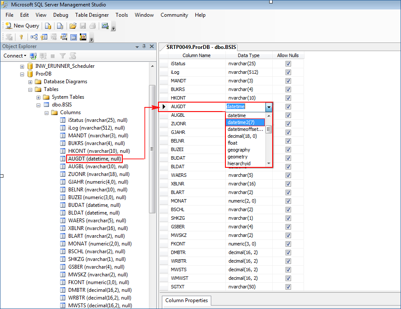The image size is (401, 309).
Task: Toggle Allow Nulls for WAERS
Action: pos(288,176)
